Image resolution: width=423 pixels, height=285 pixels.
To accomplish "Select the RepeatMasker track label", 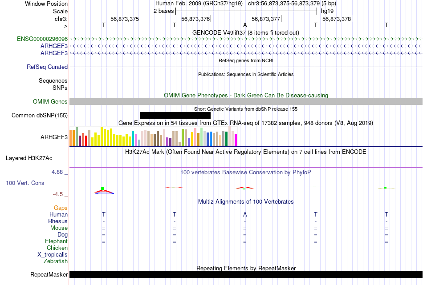I will (x=49, y=274).
